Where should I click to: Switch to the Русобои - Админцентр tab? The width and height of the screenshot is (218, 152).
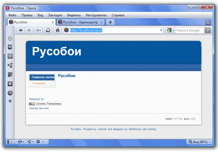[x=80, y=22]
